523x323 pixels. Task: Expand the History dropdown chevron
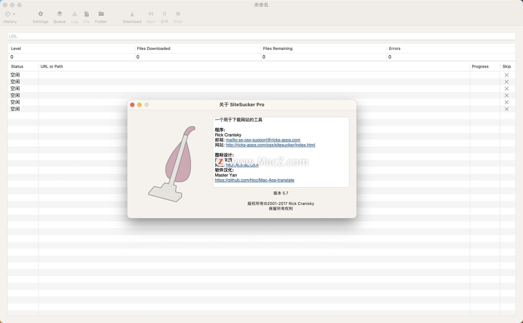pyautogui.click(x=14, y=14)
